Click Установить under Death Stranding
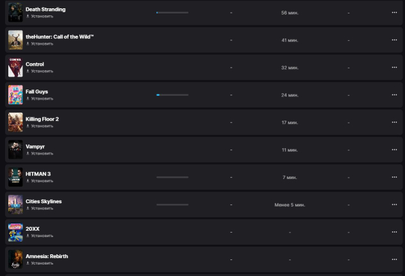Viewport: 405px width, 276px height. pos(42,16)
